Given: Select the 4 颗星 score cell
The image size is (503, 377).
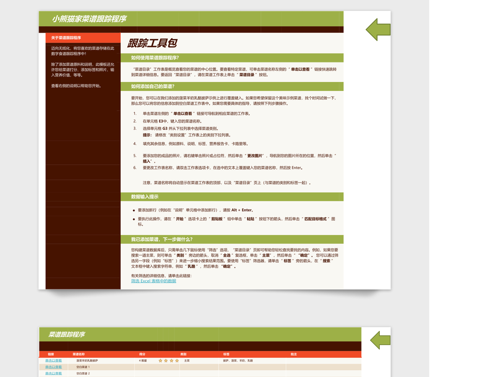Looking at the screenshot, I should pyautogui.click(x=143, y=361).
